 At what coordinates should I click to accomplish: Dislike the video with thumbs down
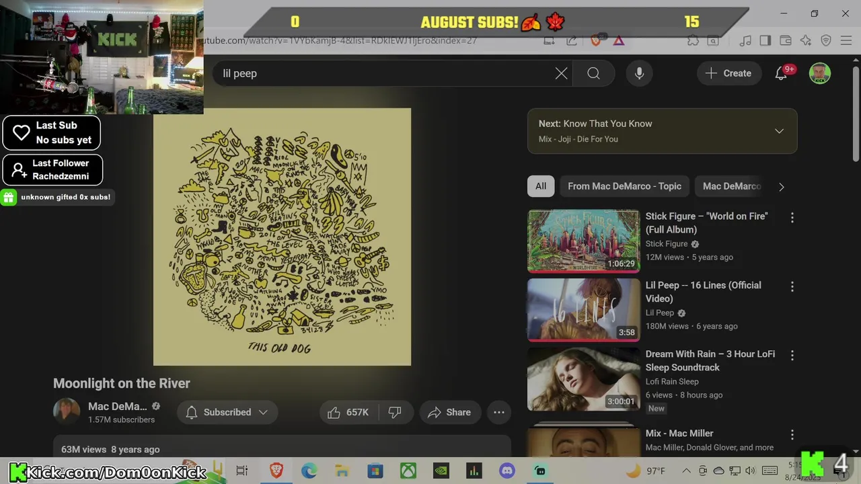(x=395, y=412)
